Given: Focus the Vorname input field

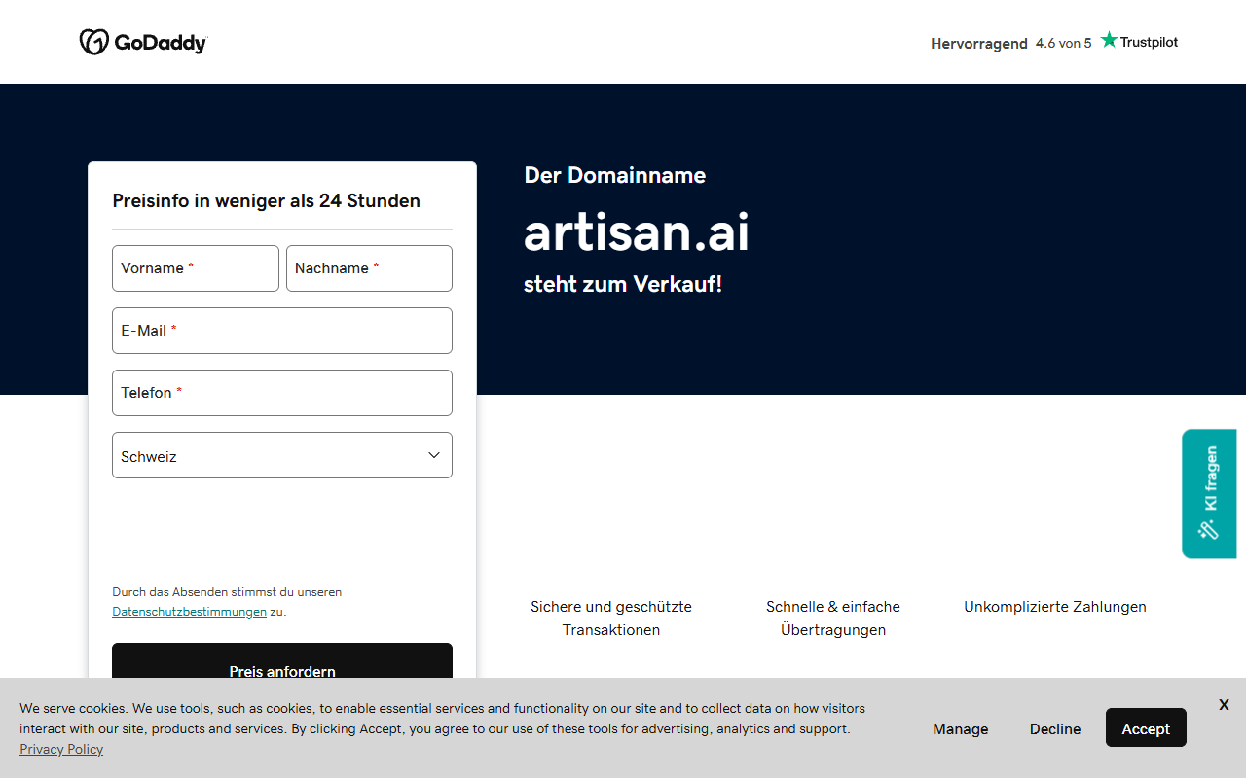Looking at the screenshot, I should tap(196, 268).
